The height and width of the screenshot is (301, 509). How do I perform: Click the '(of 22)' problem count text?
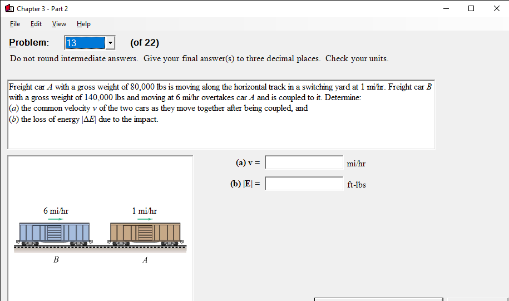point(145,43)
